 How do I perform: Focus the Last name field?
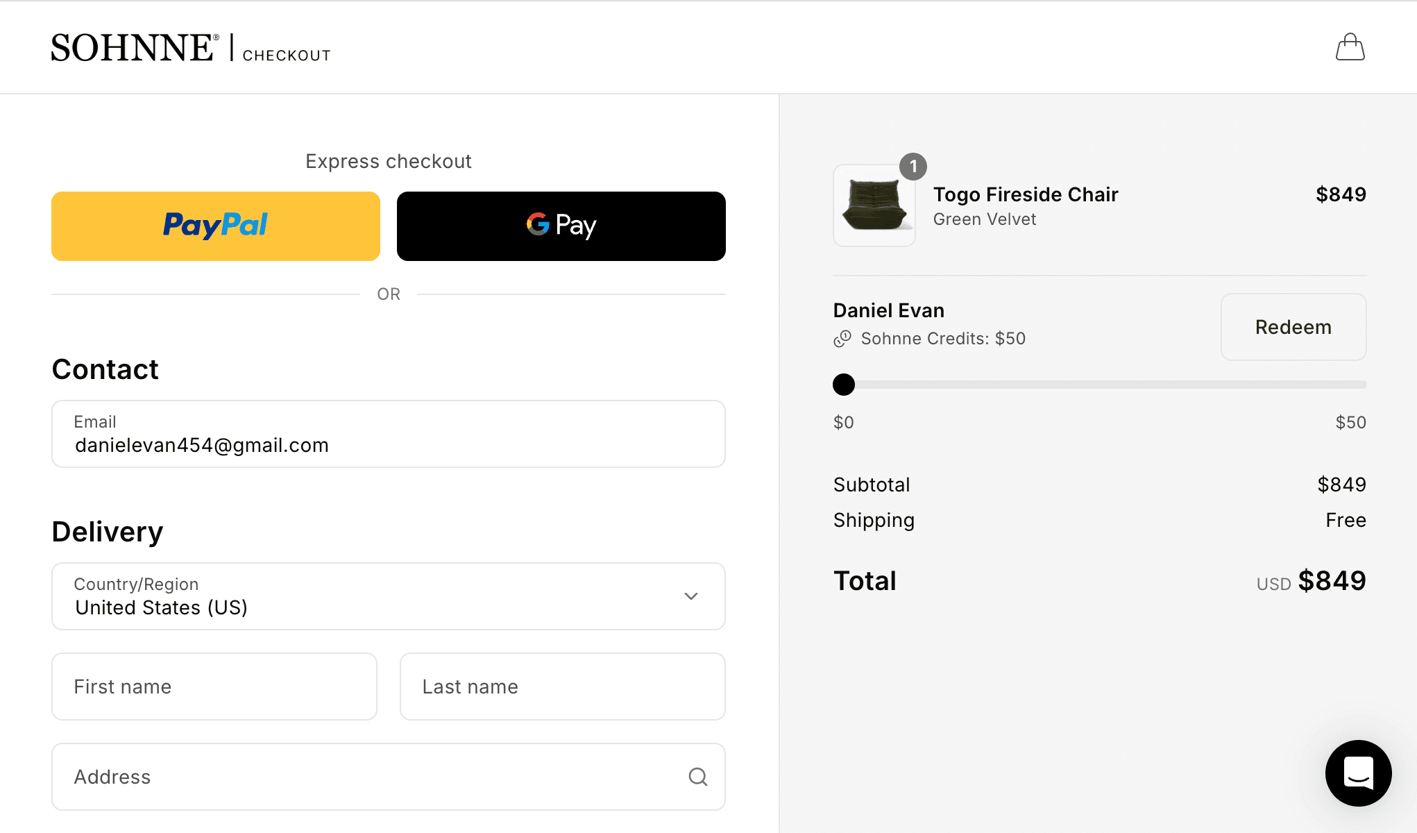point(563,687)
